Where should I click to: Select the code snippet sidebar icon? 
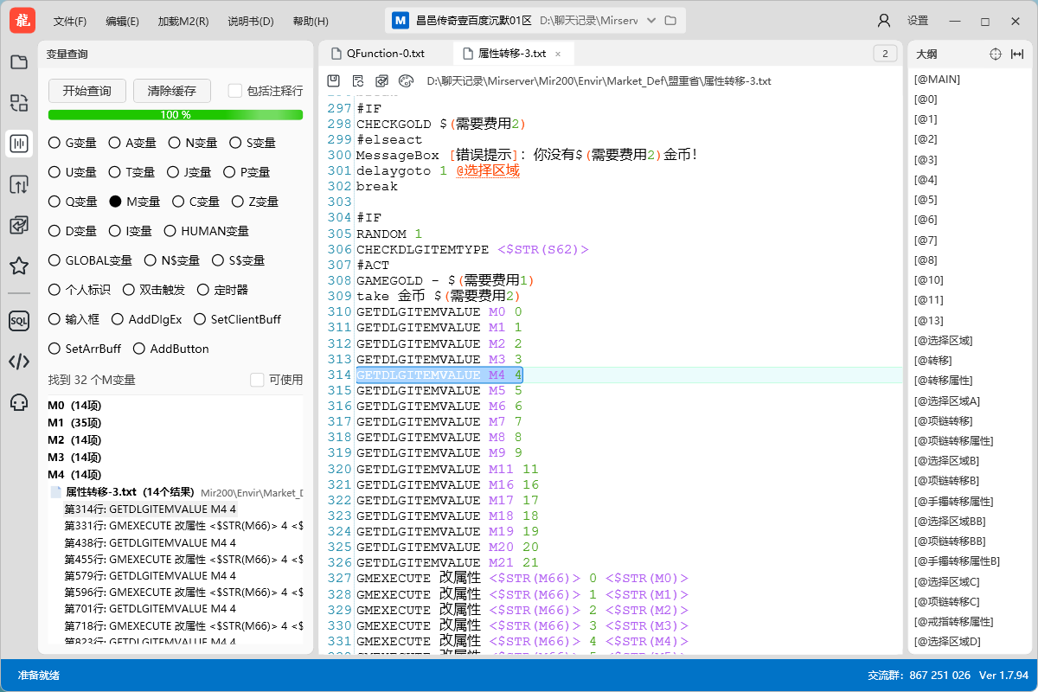click(19, 362)
